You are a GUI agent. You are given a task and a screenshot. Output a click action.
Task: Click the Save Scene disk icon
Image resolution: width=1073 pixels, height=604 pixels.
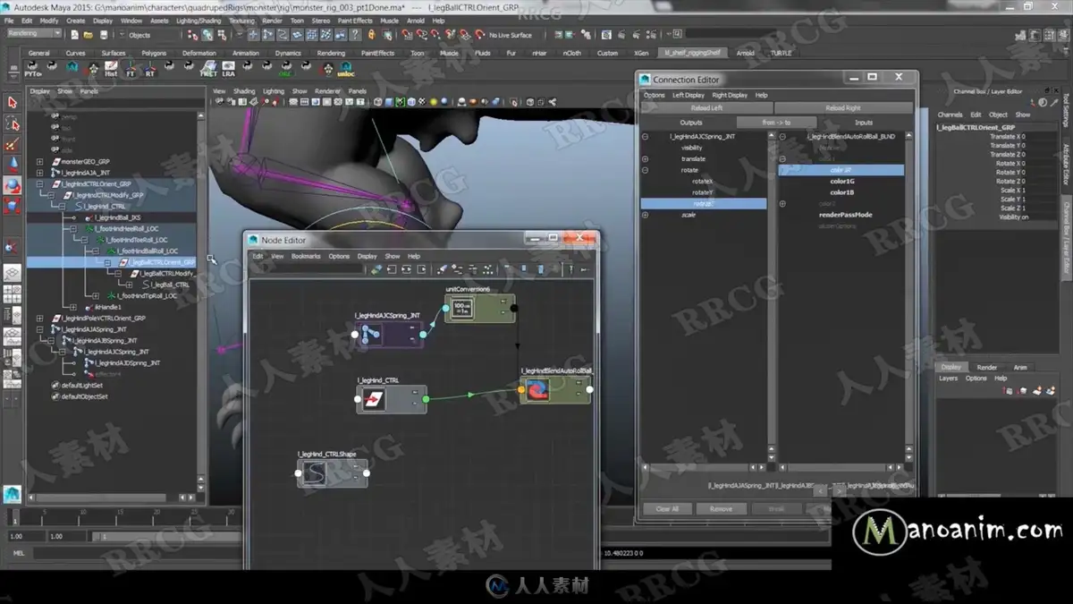pos(102,35)
